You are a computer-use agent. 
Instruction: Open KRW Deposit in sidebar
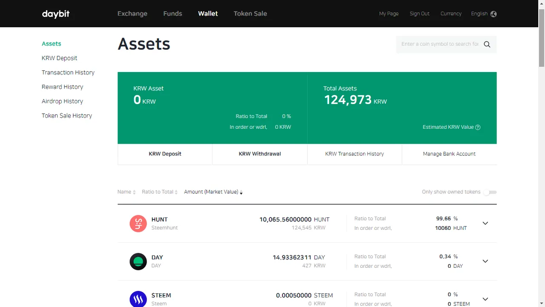pos(60,58)
